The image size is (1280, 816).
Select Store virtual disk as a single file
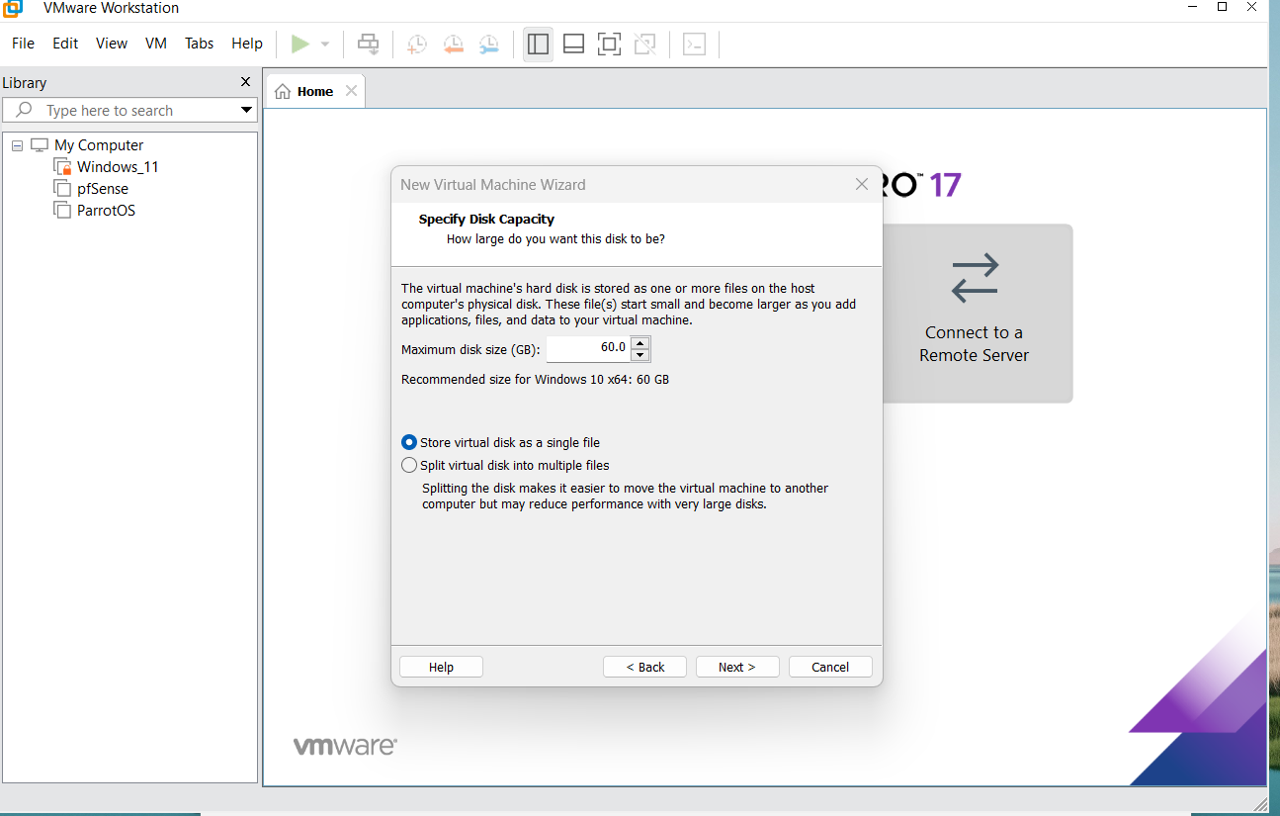(501, 442)
